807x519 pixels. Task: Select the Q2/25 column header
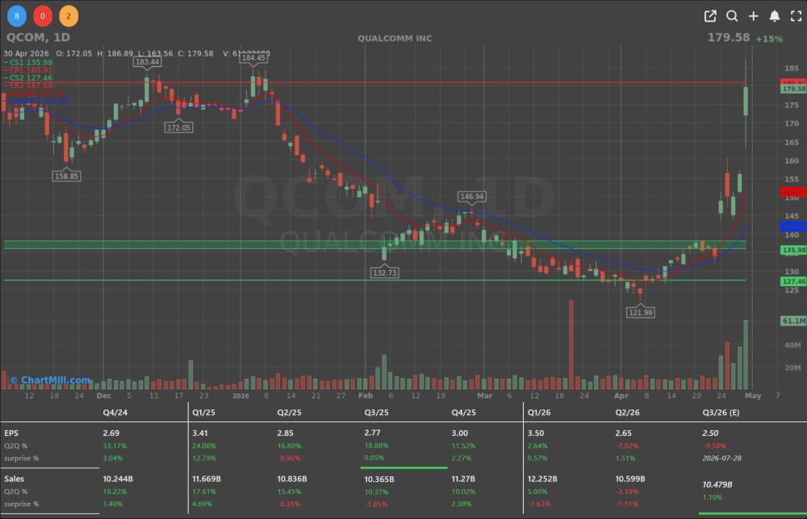pos(289,413)
